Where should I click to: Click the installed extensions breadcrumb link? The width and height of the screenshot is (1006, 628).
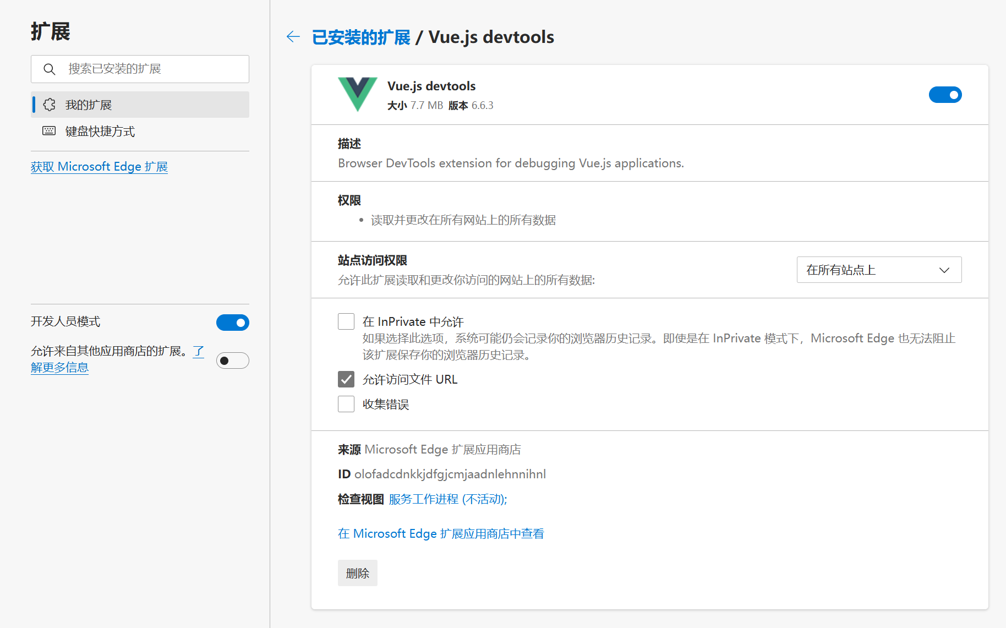point(361,37)
